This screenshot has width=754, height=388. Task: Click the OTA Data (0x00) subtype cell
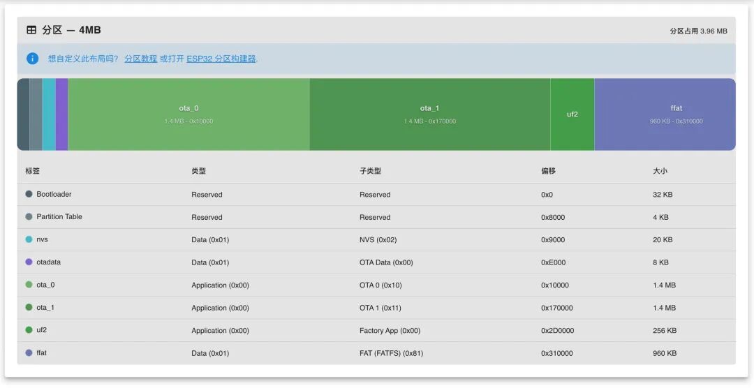coord(386,262)
